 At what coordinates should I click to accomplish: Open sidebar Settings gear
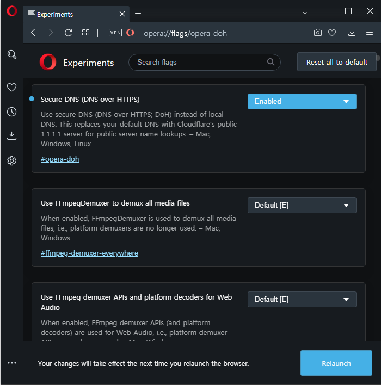point(11,161)
